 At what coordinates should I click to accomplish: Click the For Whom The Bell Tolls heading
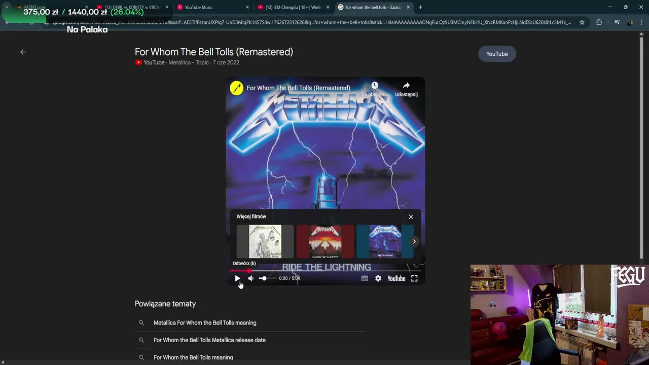click(214, 52)
